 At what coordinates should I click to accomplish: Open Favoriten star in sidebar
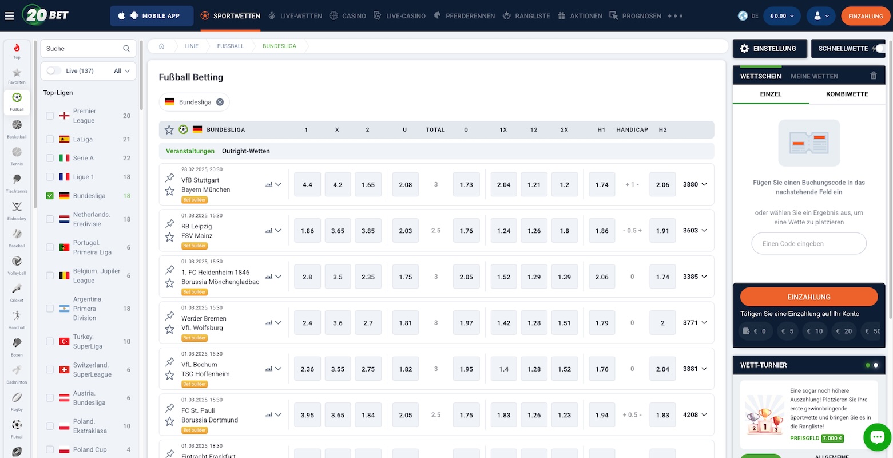coord(17,76)
